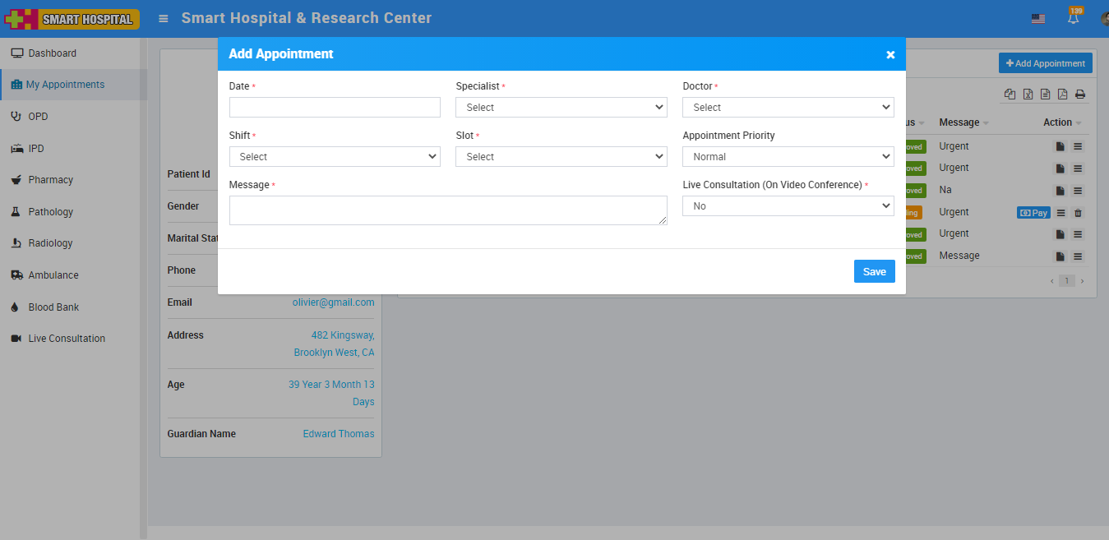This screenshot has height=540, width=1109.
Task: Open the Specialist dropdown
Action: pos(561,108)
